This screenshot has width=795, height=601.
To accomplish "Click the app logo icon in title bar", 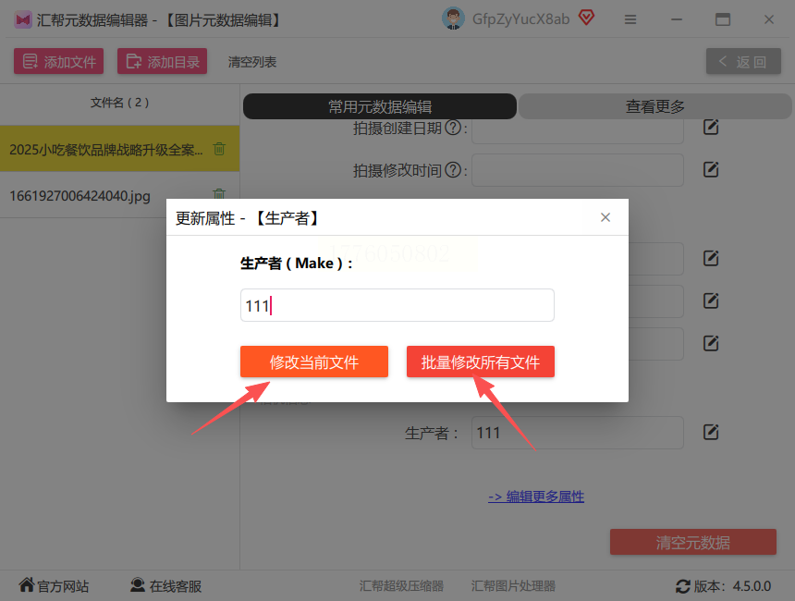I will point(23,19).
